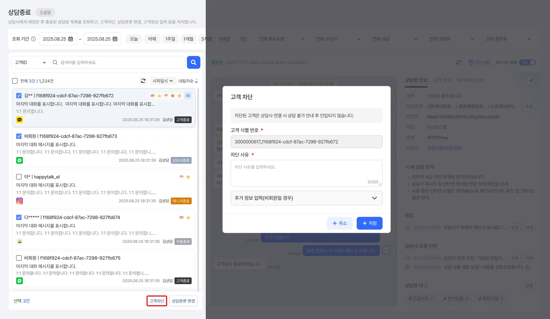Remove the 긴급처리 tag with its X
Viewport: 550px width, 319px height.
432,299
